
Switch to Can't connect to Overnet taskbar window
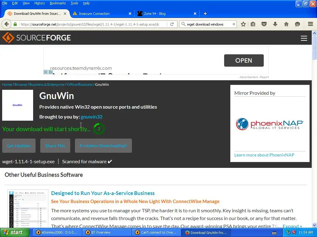156,233
